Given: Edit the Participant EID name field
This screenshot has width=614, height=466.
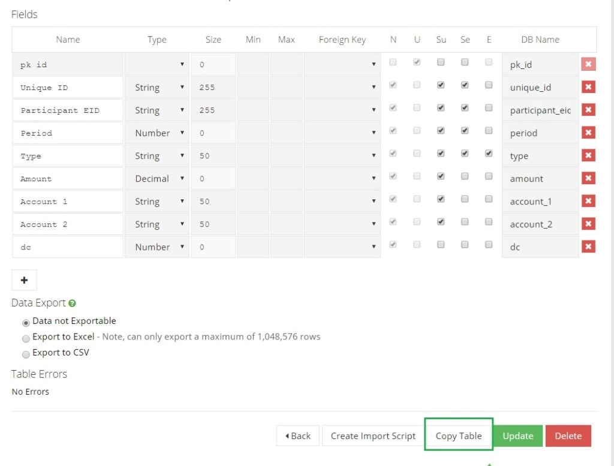Looking at the screenshot, I should pos(68,110).
